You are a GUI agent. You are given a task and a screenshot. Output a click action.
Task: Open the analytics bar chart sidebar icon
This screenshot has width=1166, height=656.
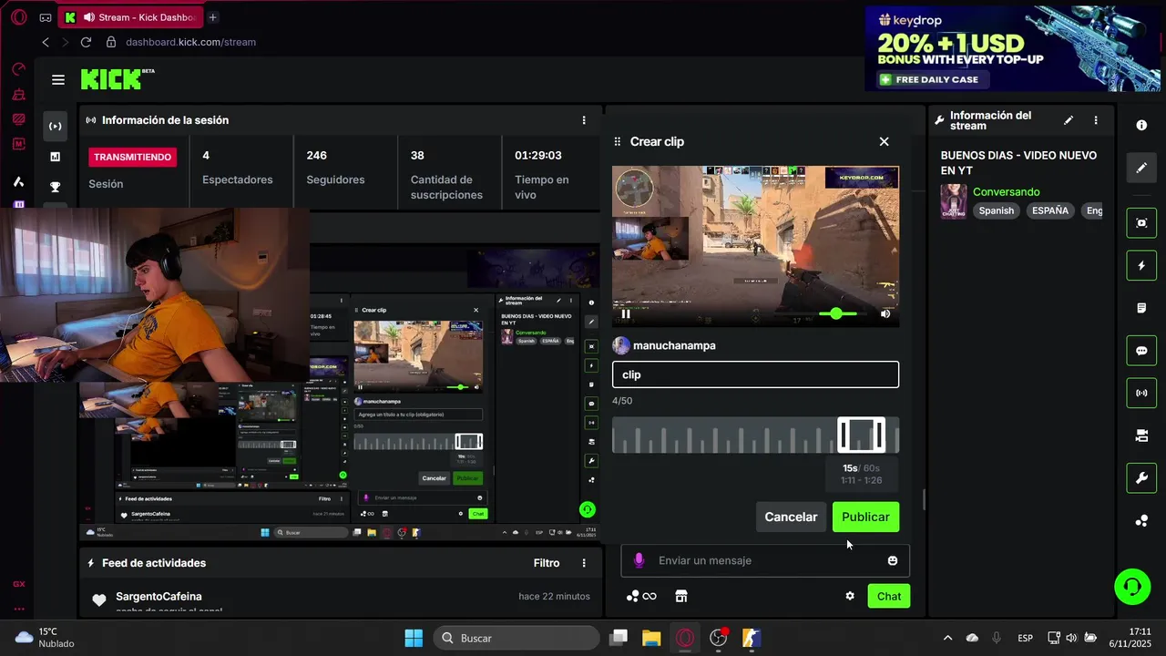(56, 157)
